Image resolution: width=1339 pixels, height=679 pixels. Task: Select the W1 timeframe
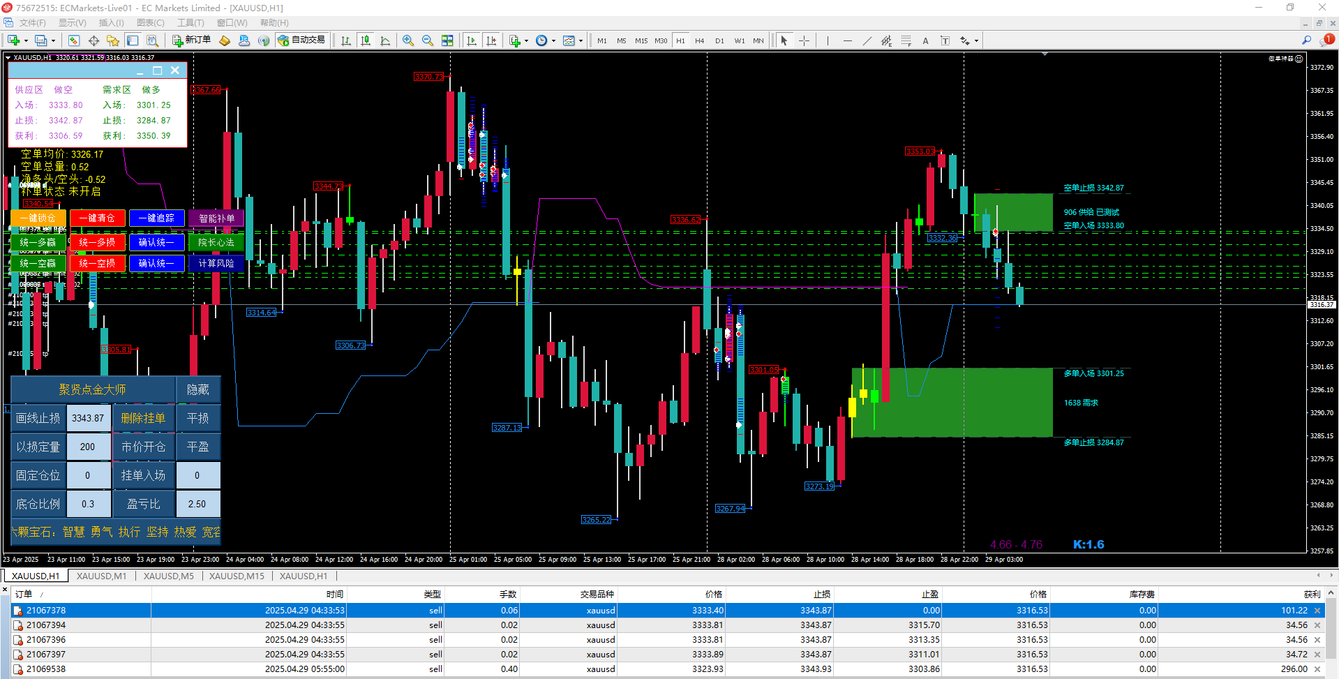pyautogui.click(x=740, y=40)
